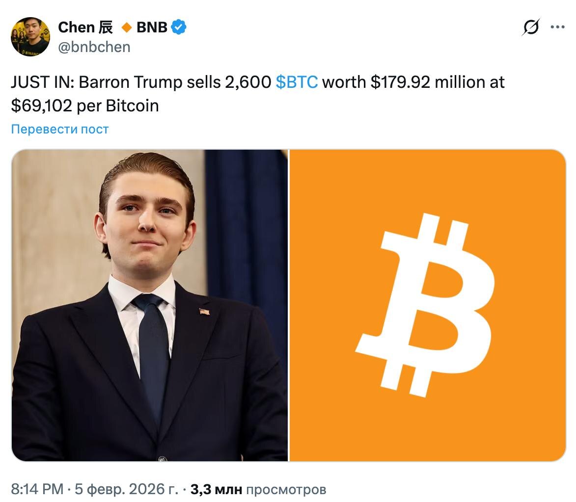Image resolution: width=576 pixels, height=502 pixels.
Task: Click the 5 февр. 2026 г. date
Action: (126, 489)
